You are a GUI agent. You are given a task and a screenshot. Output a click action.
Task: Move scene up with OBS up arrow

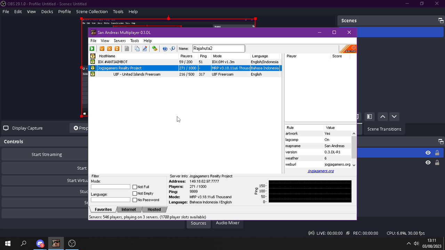tap(383, 117)
